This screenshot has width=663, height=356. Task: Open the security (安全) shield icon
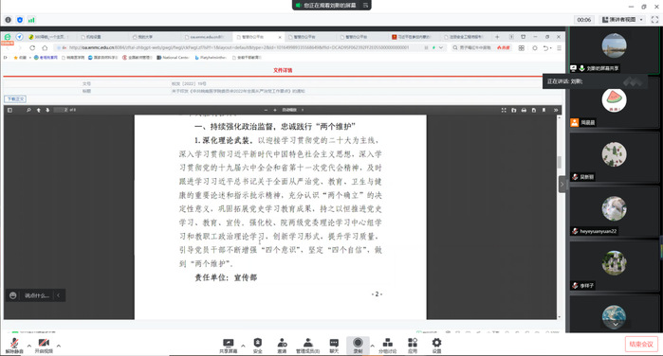point(257,346)
